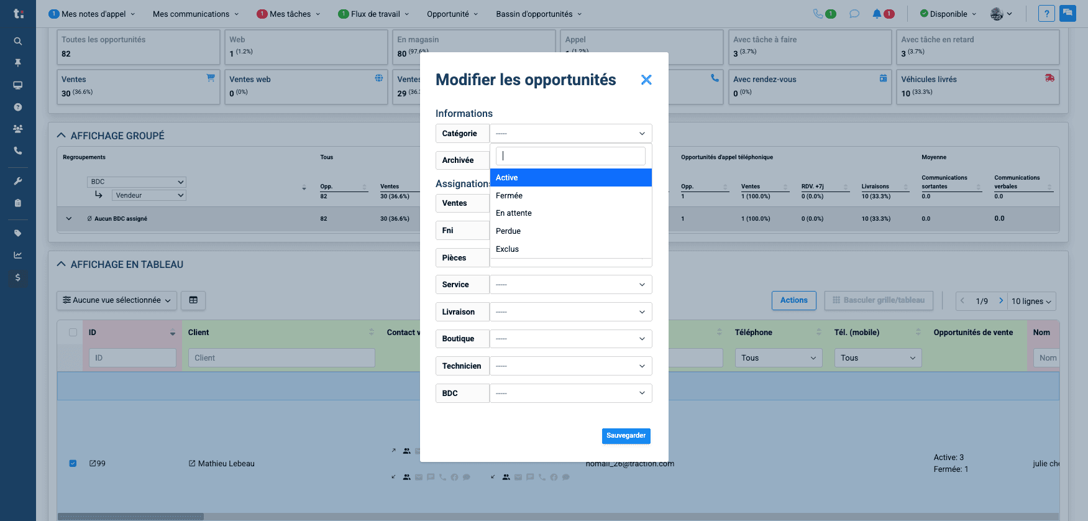Image resolution: width=1088 pixels, height=521 pixels.
Task: Close the Modifier les opportunités dialog
Action: pyautogui.click(x=646, y=80)
